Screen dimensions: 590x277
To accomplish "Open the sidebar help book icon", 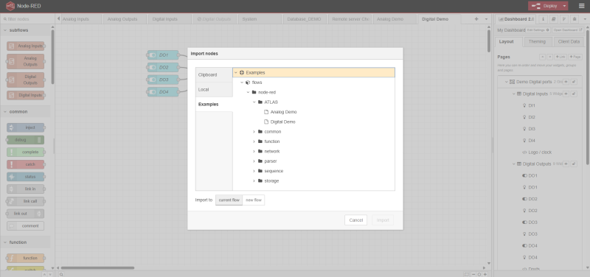I will [553, 19].
